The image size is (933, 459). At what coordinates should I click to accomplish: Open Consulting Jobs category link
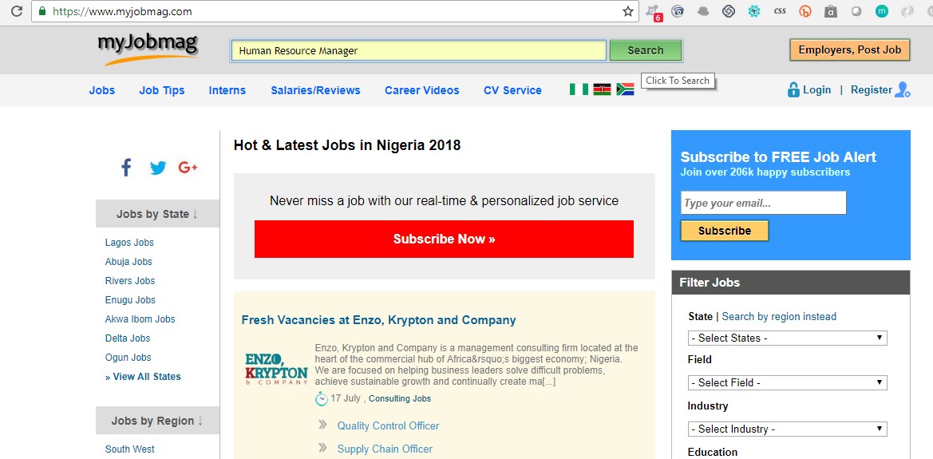(x=400, y=398)
